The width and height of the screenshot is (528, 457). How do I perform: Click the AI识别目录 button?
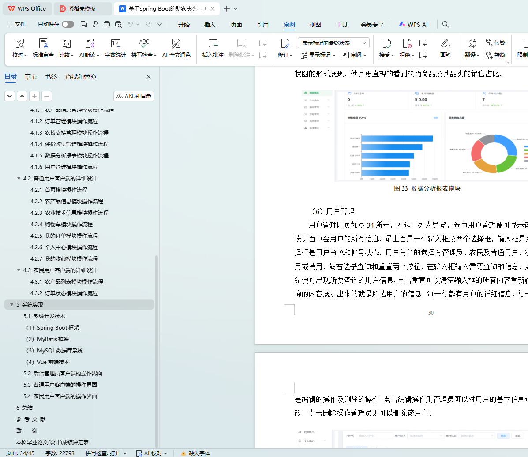click(134, 96)
